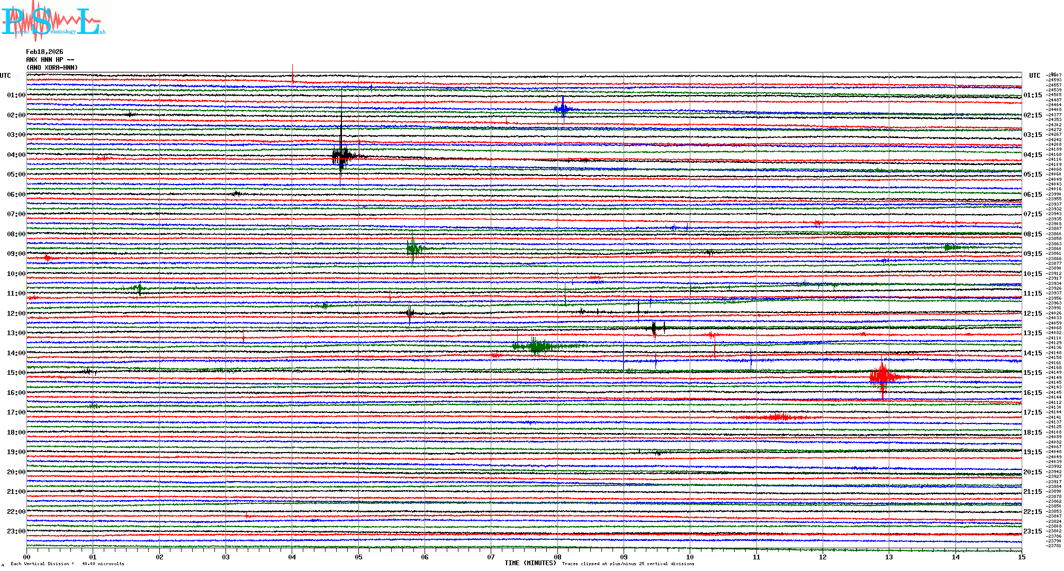Click the right UTC axis header
The height and width of the screenshot is (571, 1064).
click(1034, 76)
